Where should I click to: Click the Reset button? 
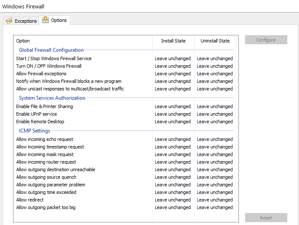(266, 217)
